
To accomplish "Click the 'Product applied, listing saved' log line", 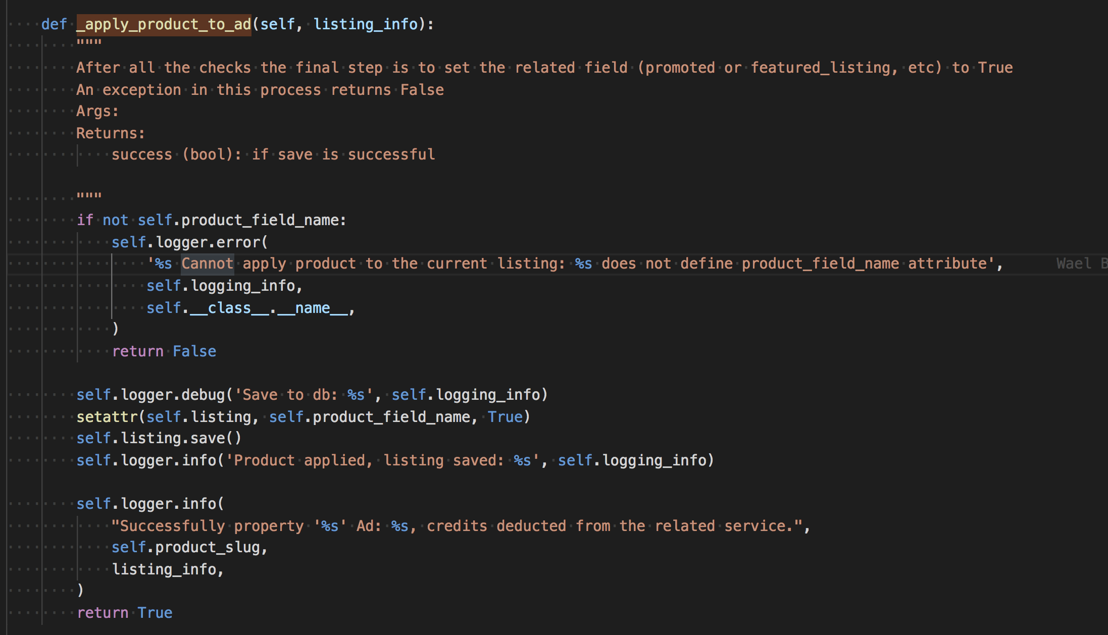I will (395, 460).
